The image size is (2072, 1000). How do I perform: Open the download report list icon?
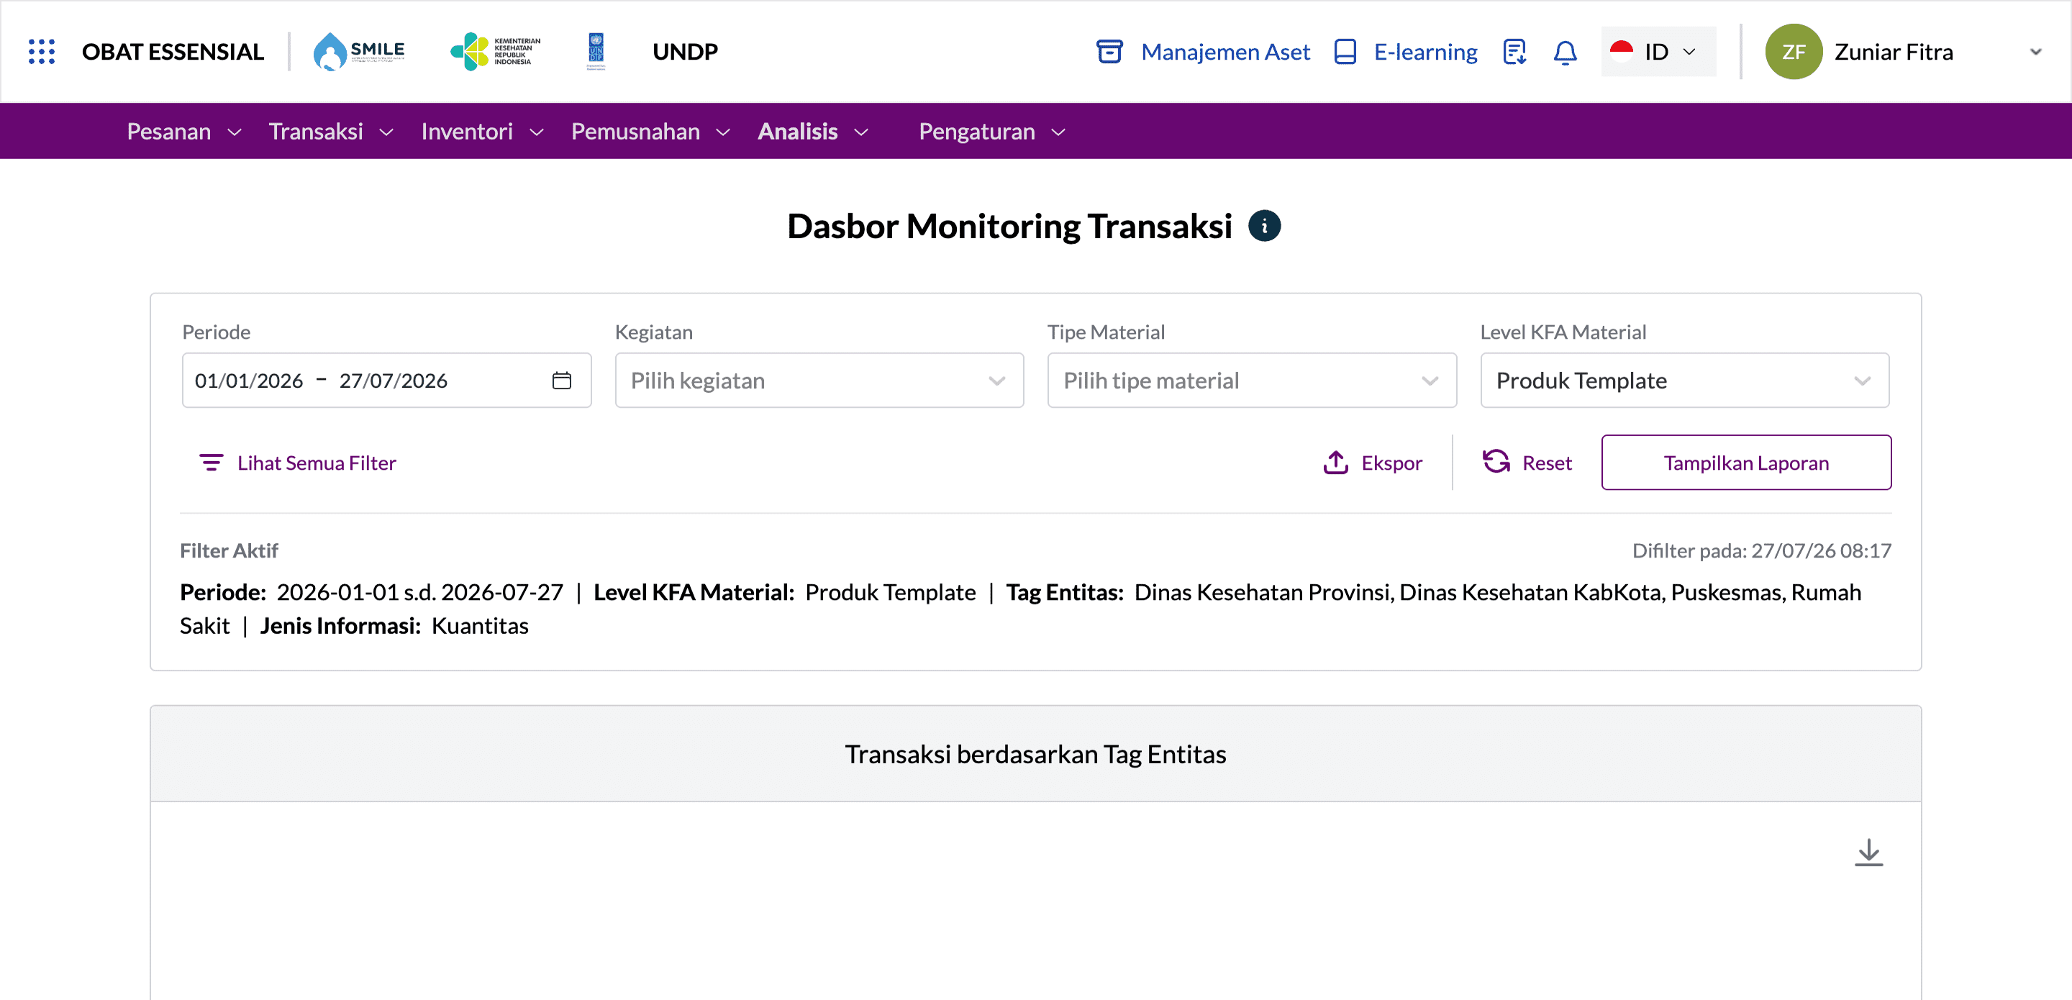point(1514,52)
